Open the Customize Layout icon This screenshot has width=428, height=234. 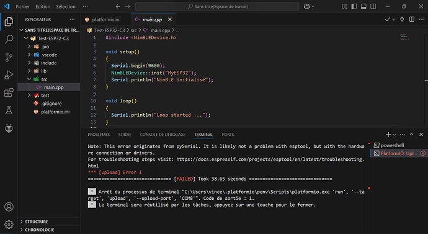344,6
